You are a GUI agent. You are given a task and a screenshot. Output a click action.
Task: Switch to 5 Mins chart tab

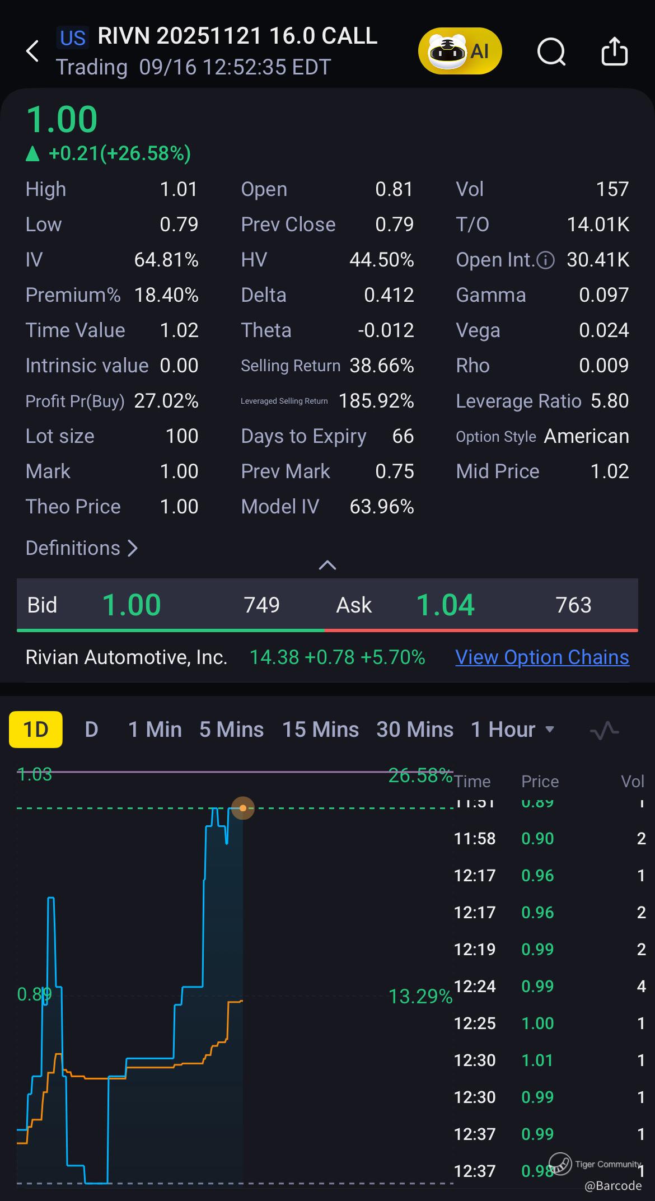(x=231, y=730)
